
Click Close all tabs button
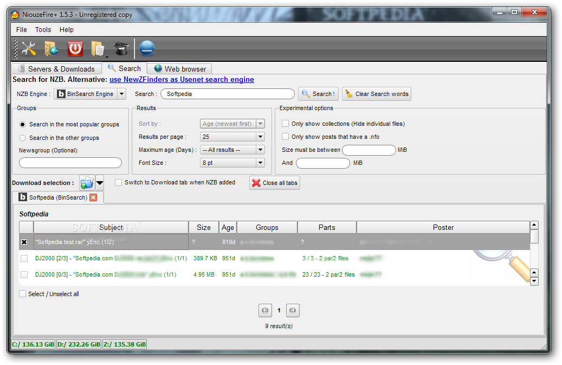(x=275, y=183)
